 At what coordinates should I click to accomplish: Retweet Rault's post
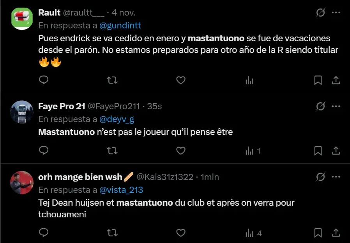(112, 80)
